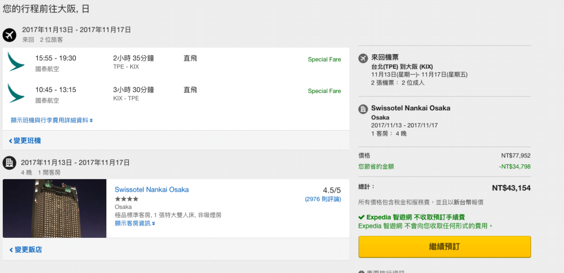Click the four-star rating of Swissotel
Image resolution: width=564 pixels, height=273 pixels.
(126, 199)
